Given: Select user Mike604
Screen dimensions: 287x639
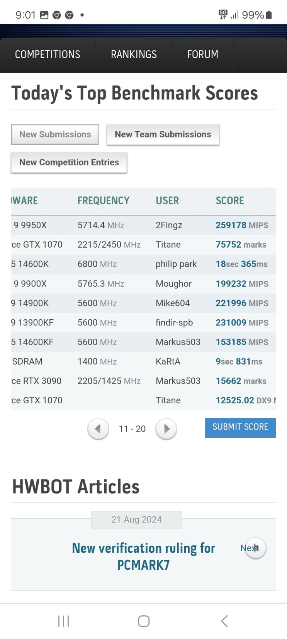Looking at the screenshot, I should tap(173, 303).
